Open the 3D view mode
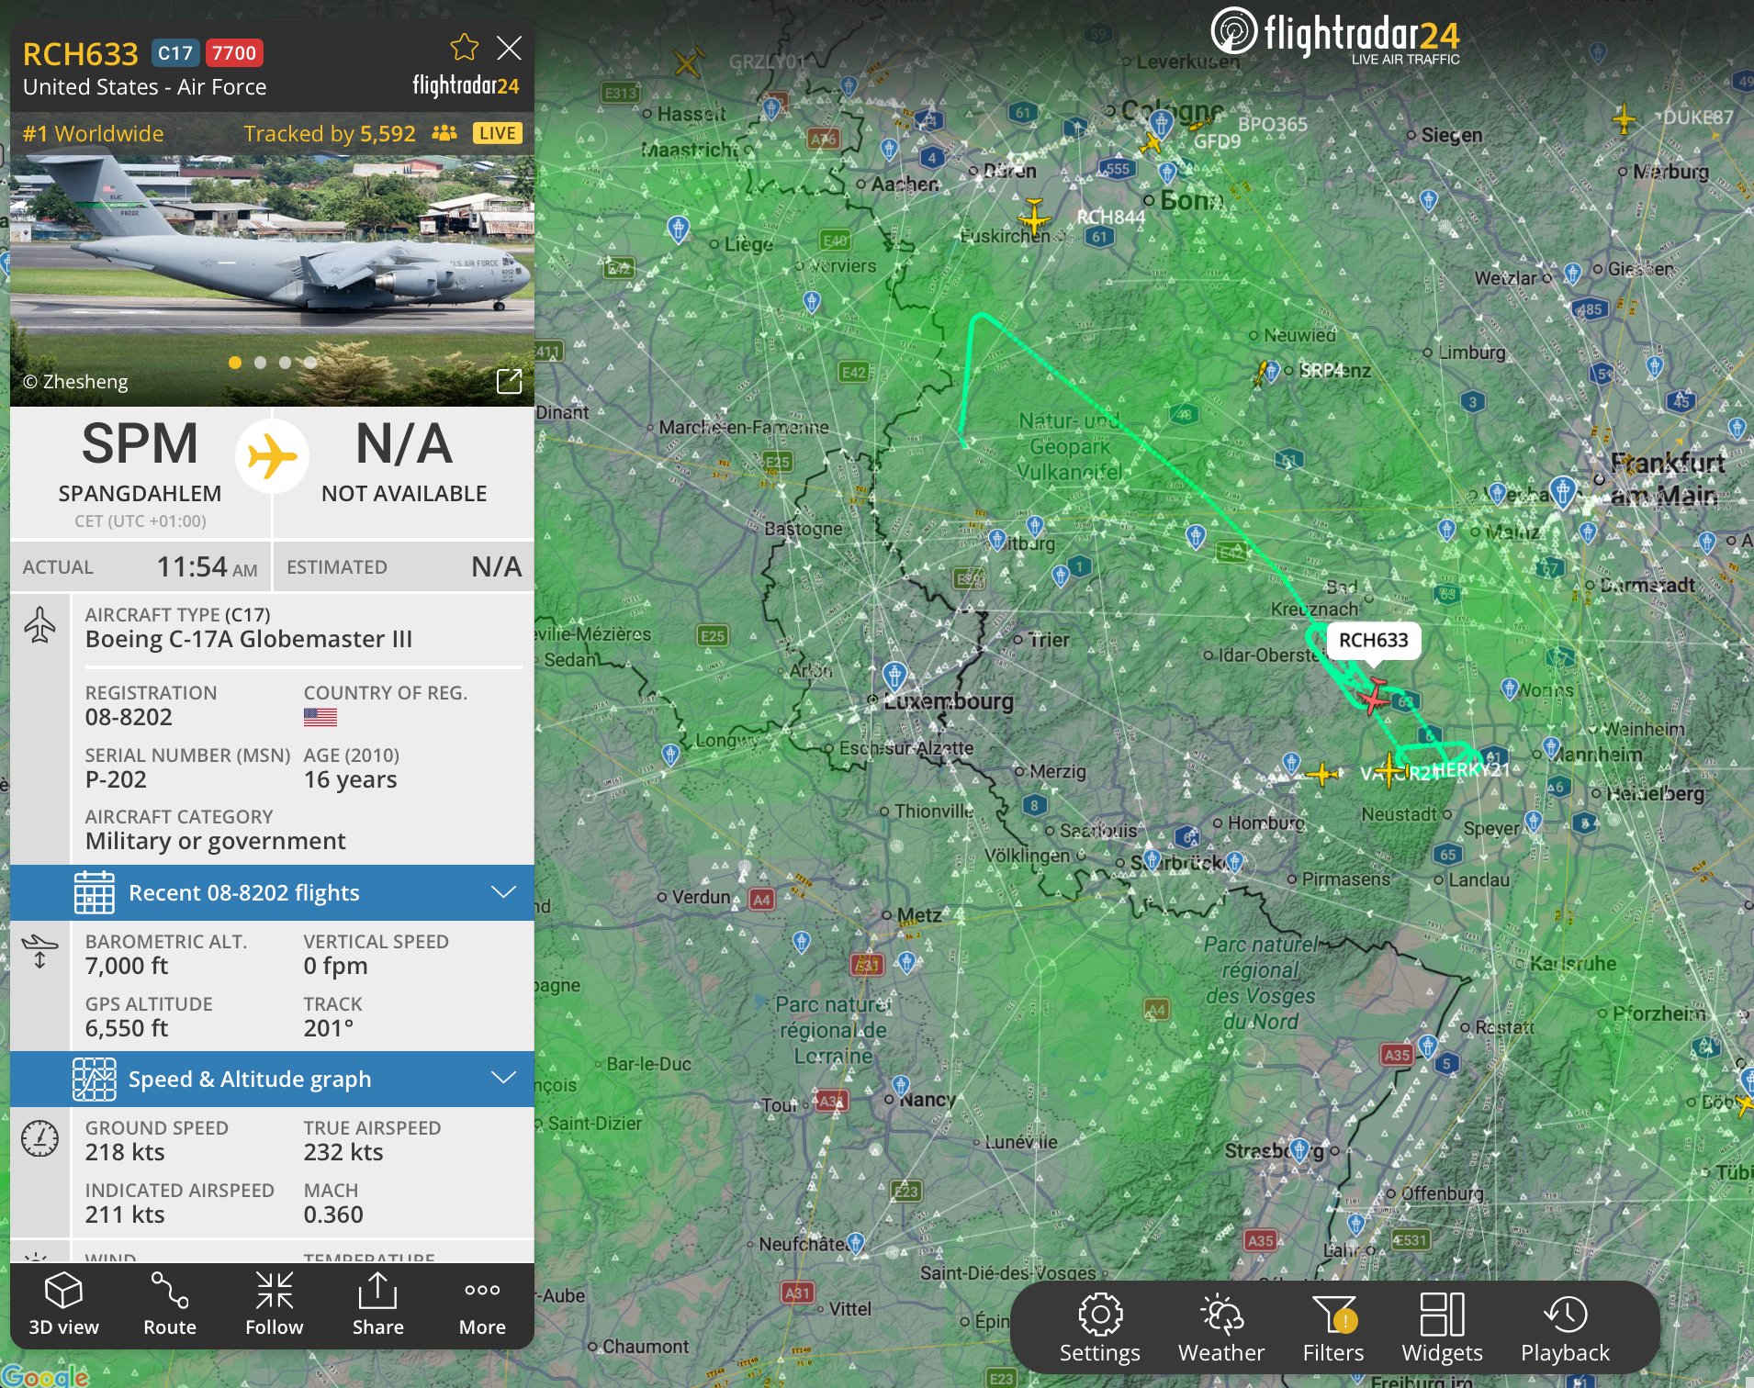1754x1388 pixels. [63, 1304]
